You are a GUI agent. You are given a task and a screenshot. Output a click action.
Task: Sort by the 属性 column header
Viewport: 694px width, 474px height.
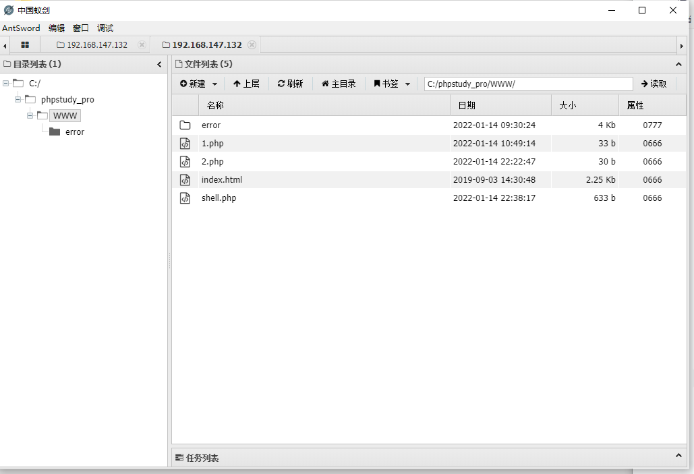[652, 105]
